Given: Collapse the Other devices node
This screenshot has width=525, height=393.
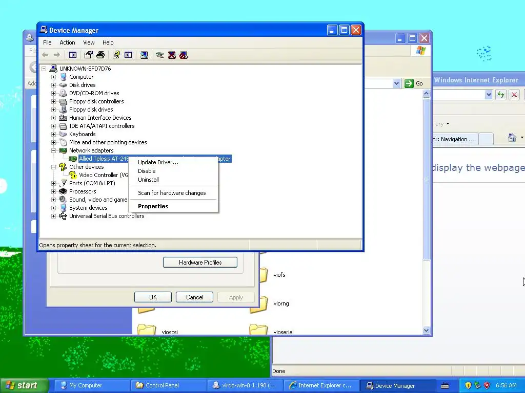Looking at the screenshot, I should click(x=53, y=167).
